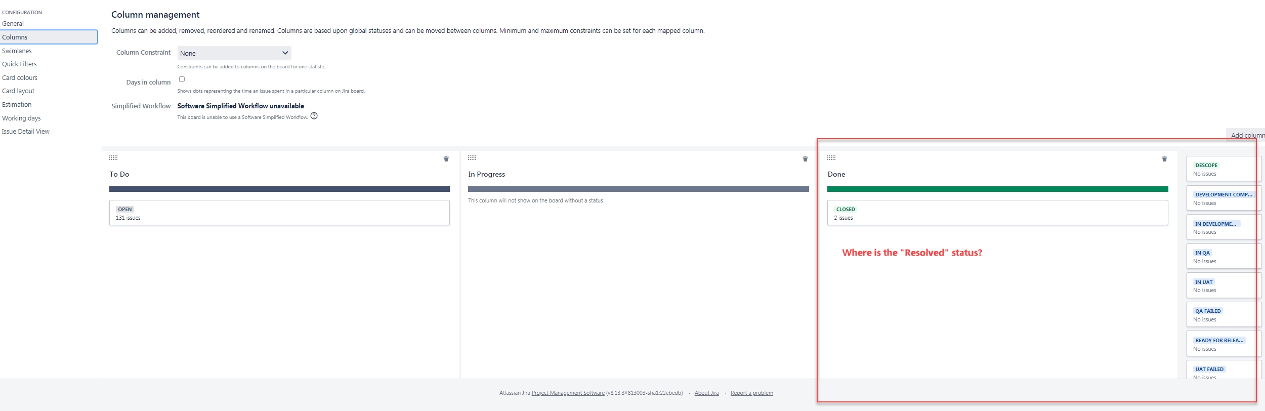Click the DESCOPE unmapped status card

[1224, 169]
